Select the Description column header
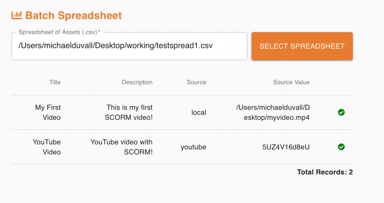The height and width of the screenshot is (203, 384). (x=137, y=82)
